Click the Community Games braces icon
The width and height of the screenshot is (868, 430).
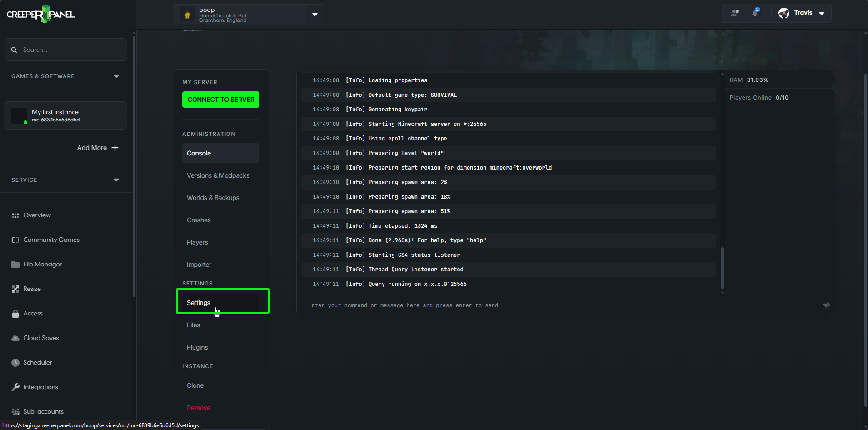pyautogui.click(x=15, y=240)
